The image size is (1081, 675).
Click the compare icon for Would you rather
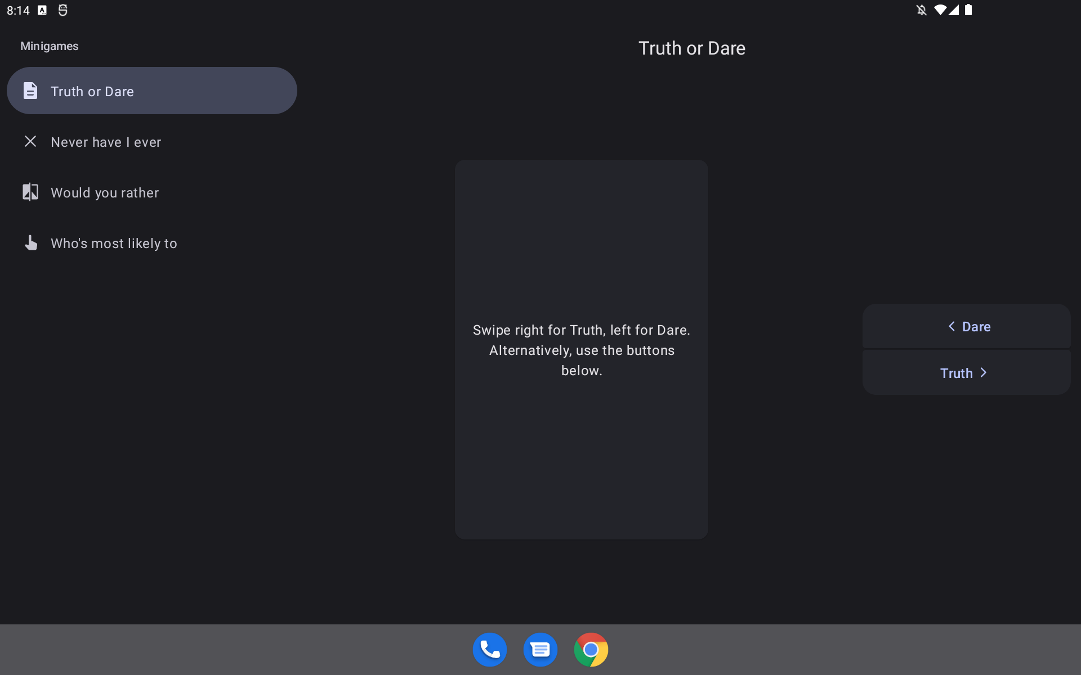pyautogui.click(x=30, y=192)
